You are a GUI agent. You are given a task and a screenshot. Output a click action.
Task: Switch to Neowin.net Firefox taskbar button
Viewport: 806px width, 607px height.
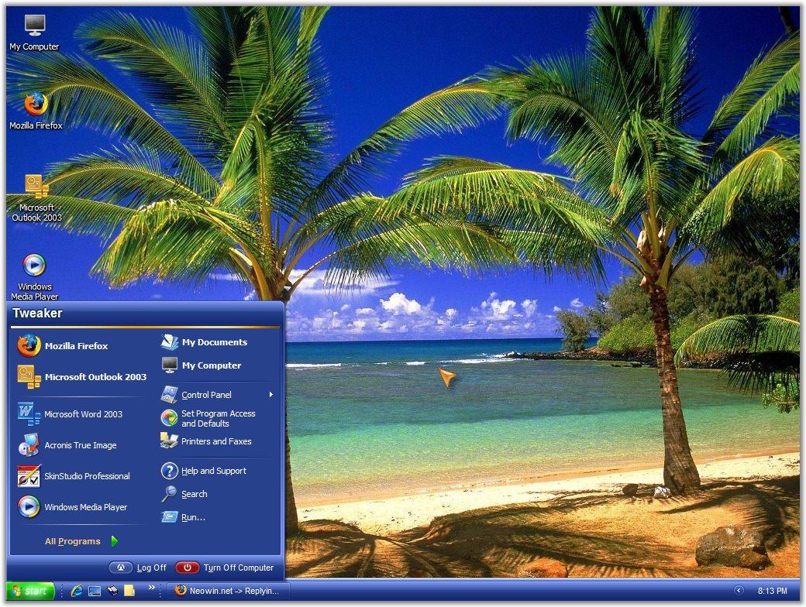228,591
